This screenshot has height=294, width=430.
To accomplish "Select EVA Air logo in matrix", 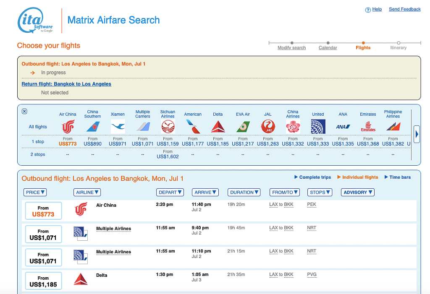I will point(243,127).
